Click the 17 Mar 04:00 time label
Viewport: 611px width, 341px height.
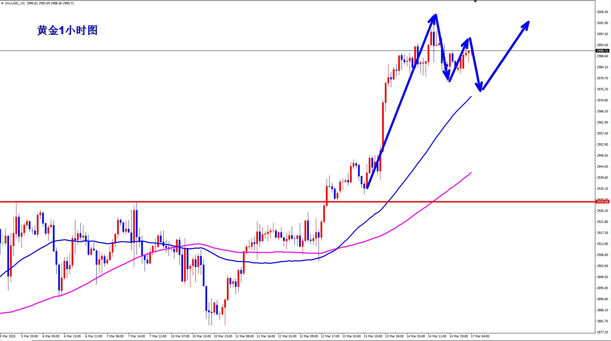[x=480, y=336]
